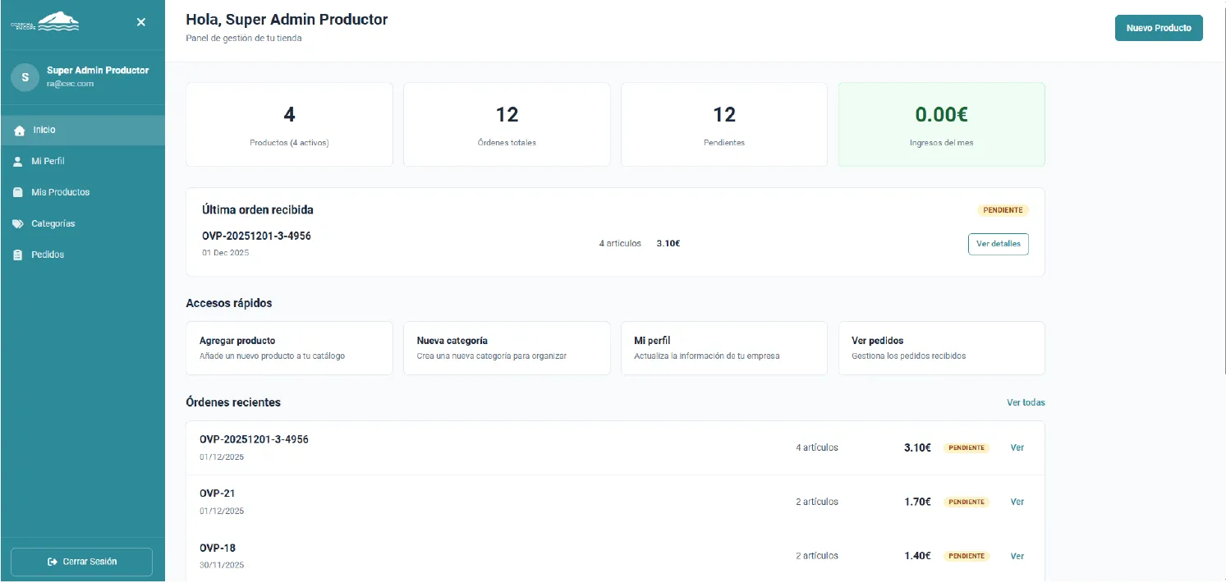Image resolution: width=1226 pixels, height=583 pixels.
Task: Click the tags icon for Categorías
Action: tap(18, 224)
